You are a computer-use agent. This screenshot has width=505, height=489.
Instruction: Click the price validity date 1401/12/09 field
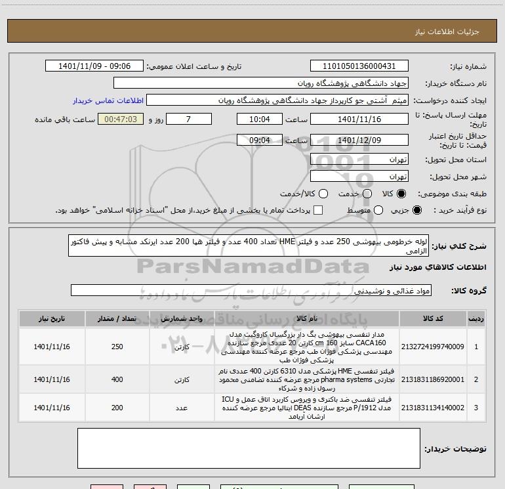pyautogui.click(x=359, y=140)
